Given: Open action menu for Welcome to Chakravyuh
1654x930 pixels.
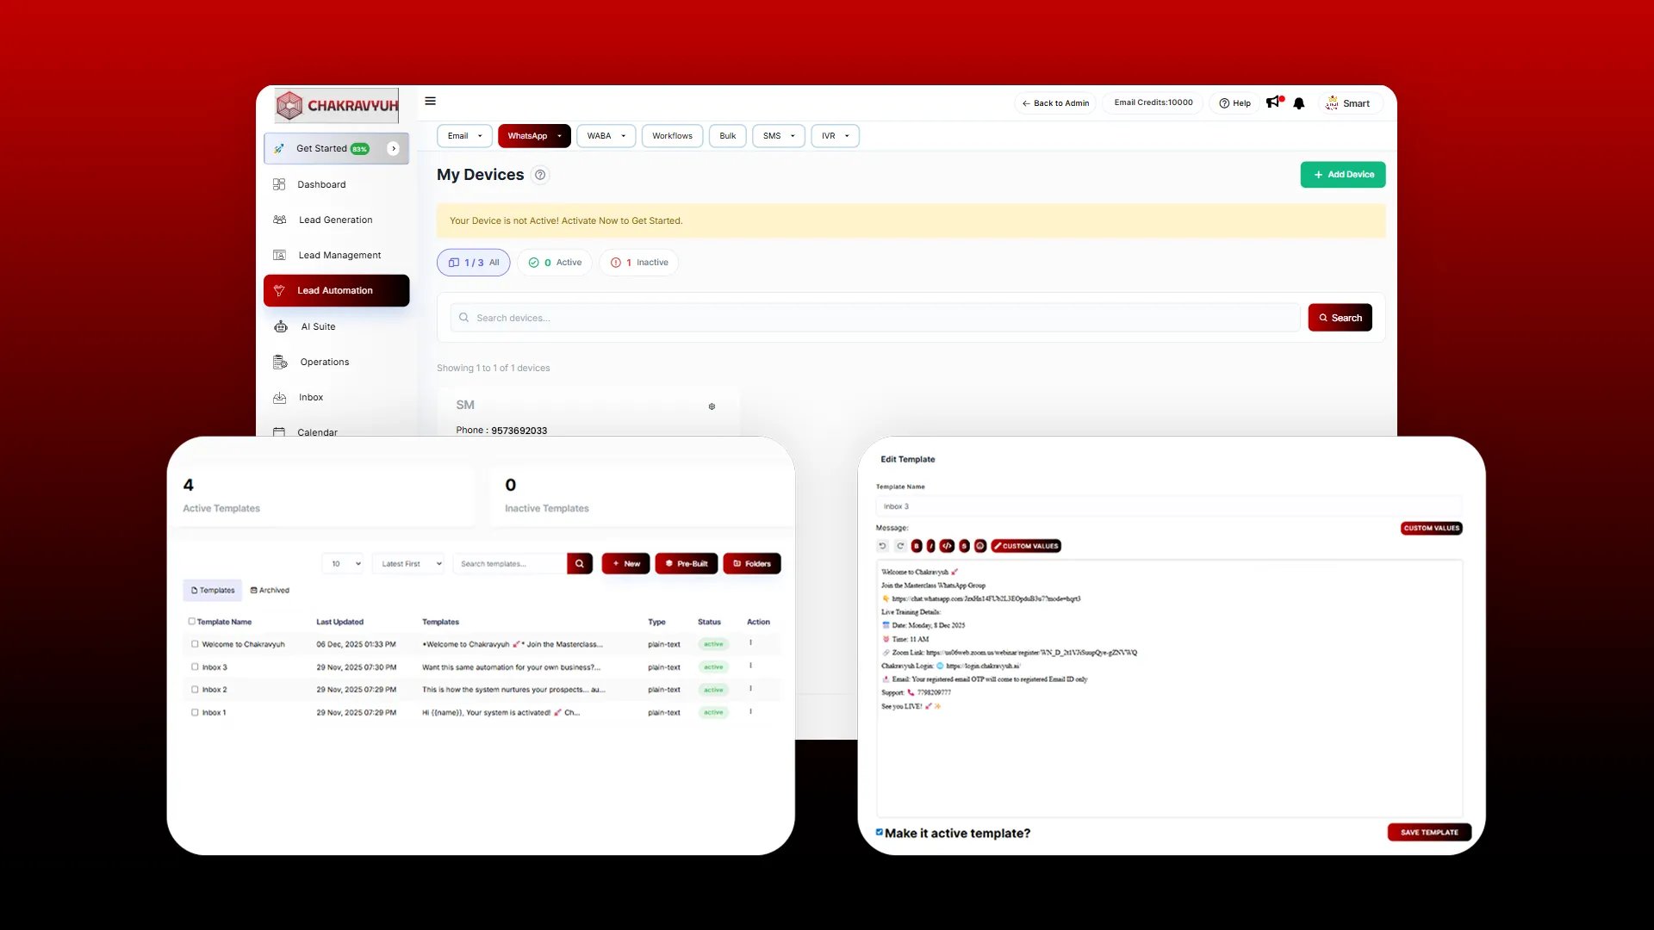Looking at the screenshot, I should click(750, 643).
